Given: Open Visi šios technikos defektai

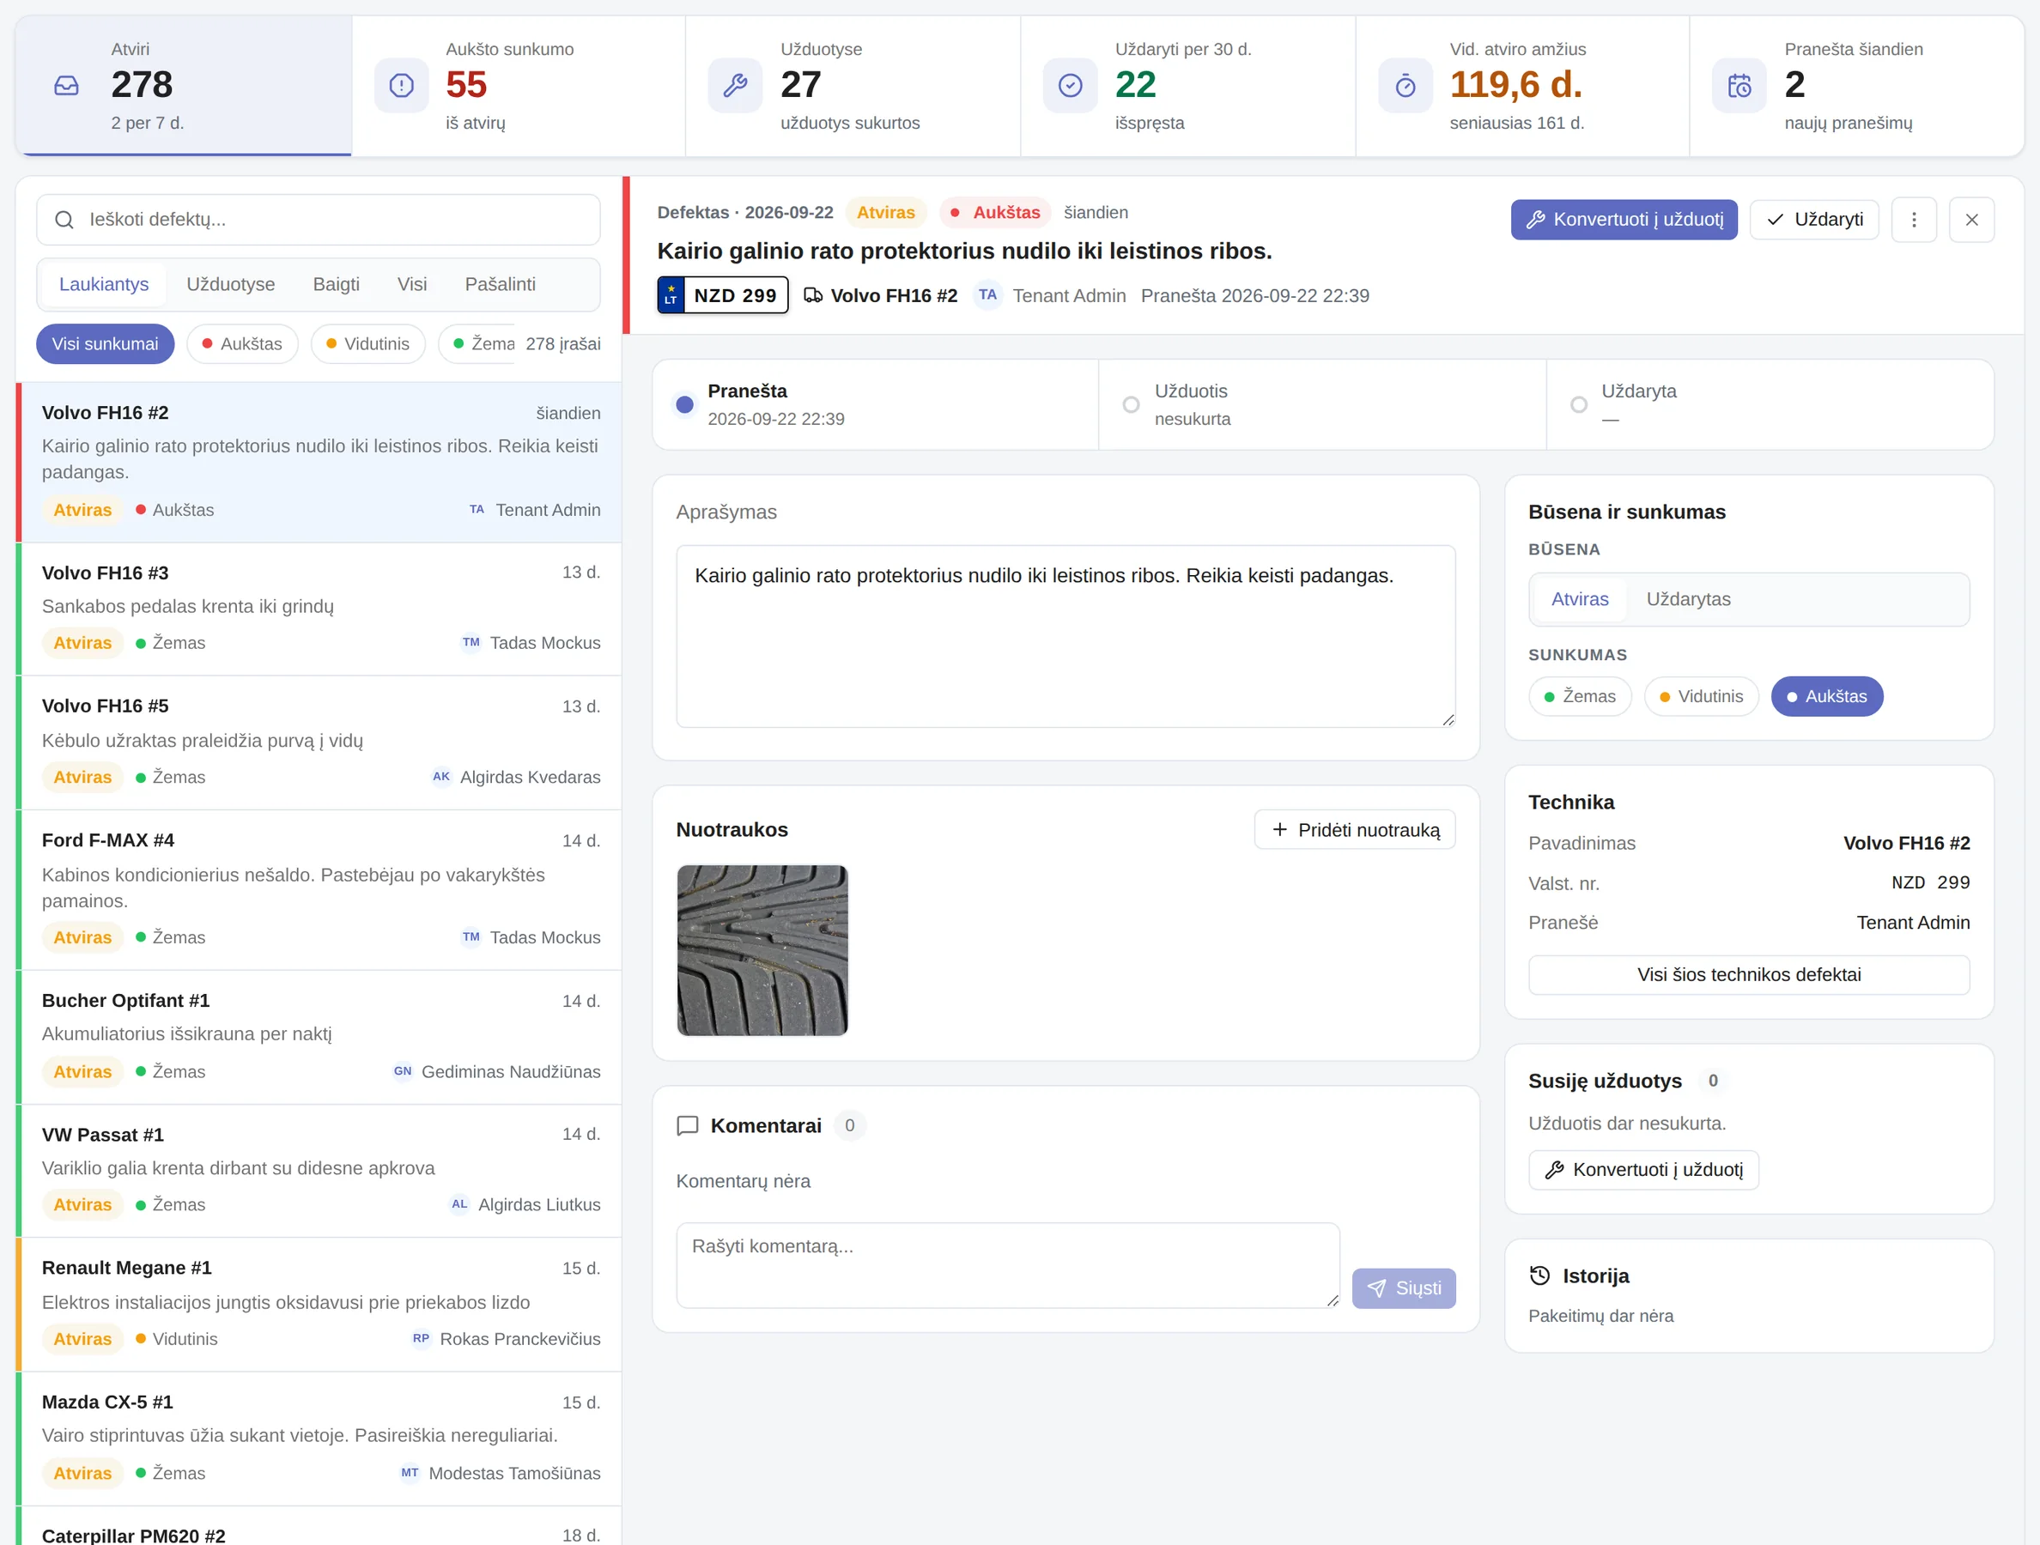Looking at the screenshot, I should point(1749,974).
